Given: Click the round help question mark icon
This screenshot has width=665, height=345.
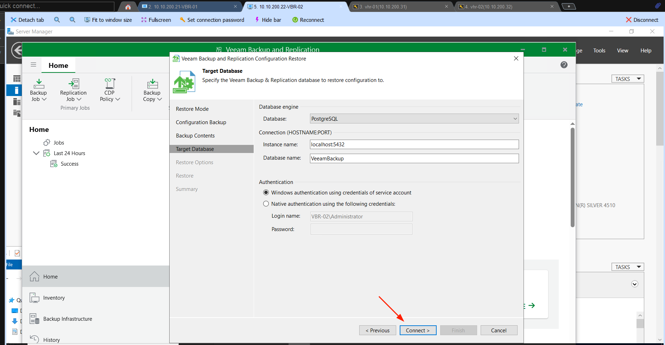Looking at the screenshot, I should pyautogui.click(x=564, y=65).
